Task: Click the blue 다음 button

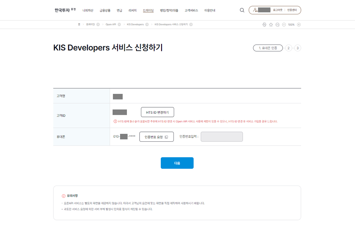Action: 177,163
